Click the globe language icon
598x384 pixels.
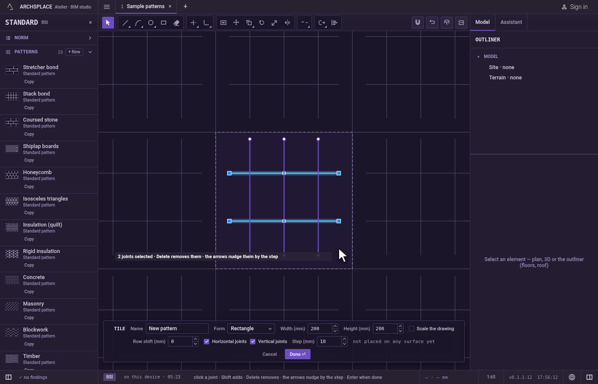click(572, 377)
